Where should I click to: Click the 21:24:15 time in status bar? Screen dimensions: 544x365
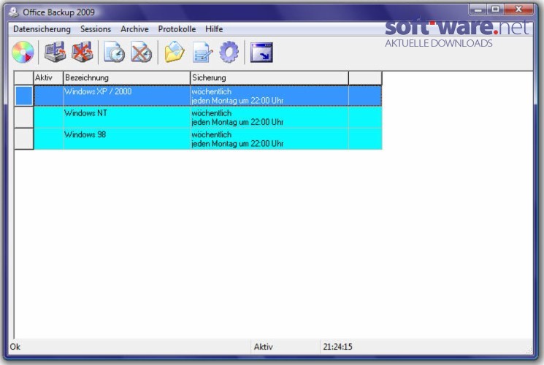[337, 347]
